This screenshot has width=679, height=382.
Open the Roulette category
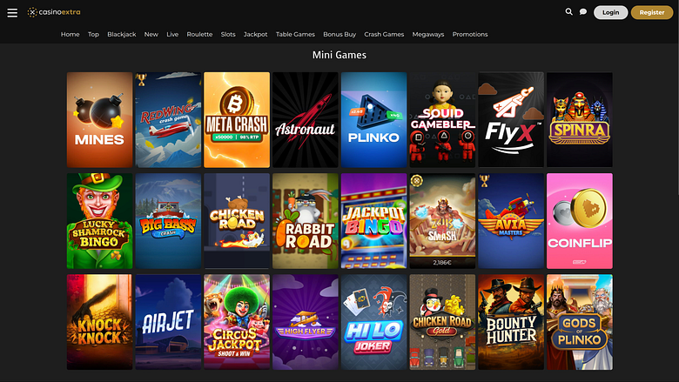click(199, 34)
